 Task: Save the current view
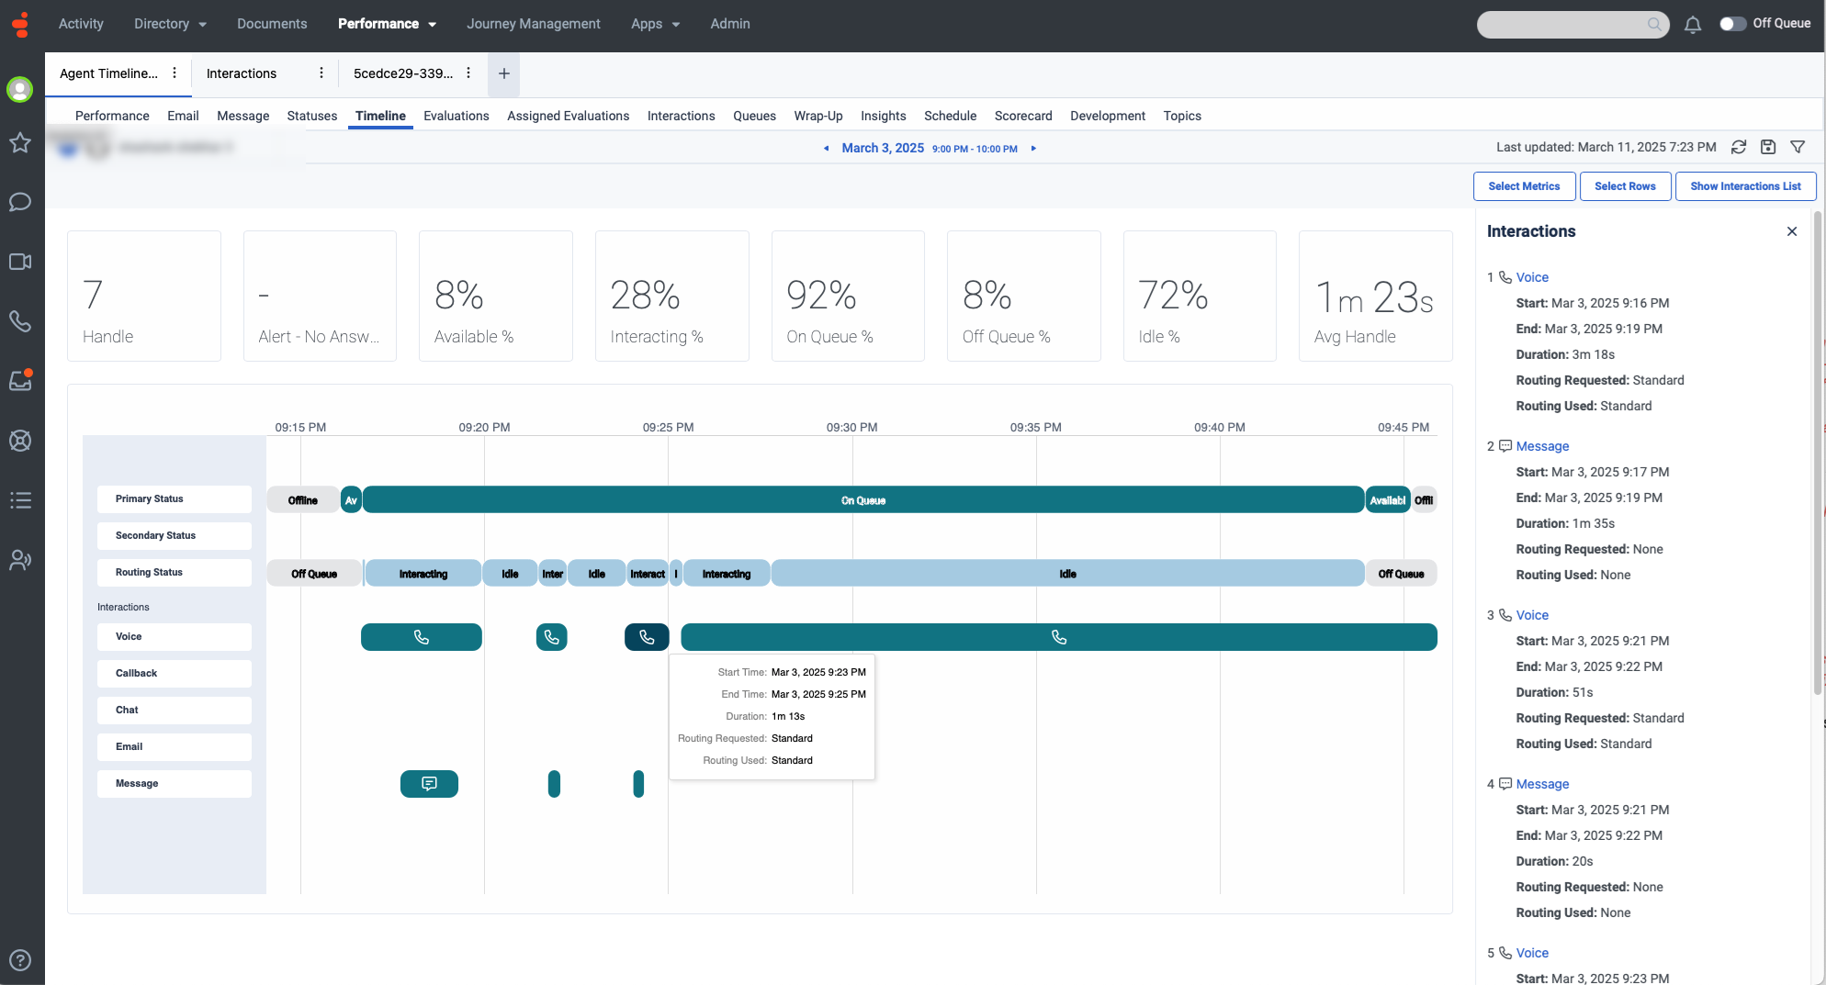pyautogui.click(x=1768, y=147)
